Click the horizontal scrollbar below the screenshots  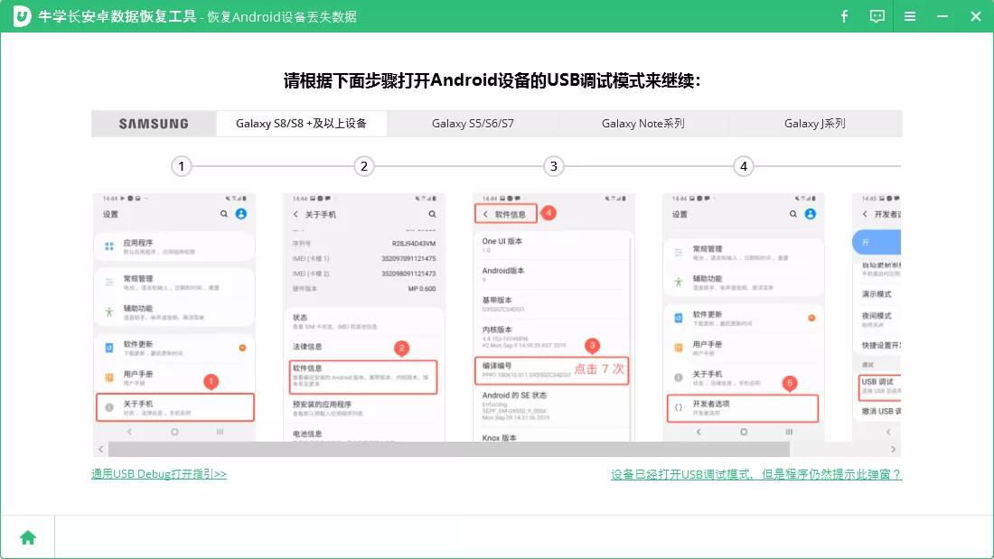tap(452, 449)
